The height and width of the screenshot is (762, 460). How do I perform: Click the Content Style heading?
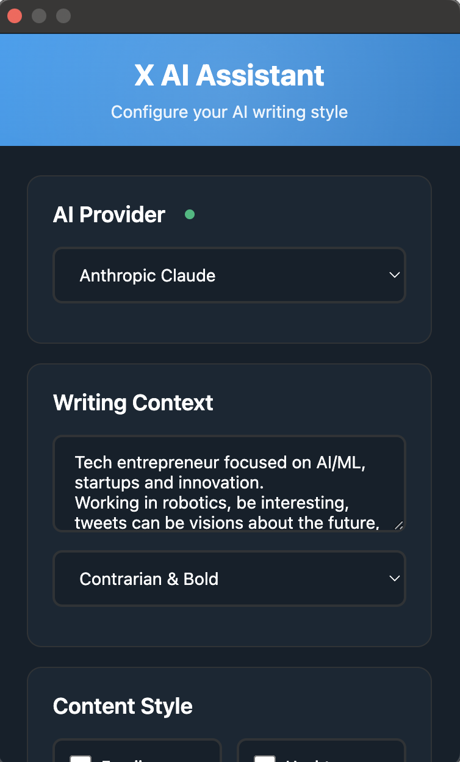[123, 706]
